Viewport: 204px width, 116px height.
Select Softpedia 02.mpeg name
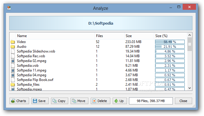coord(32,61)
